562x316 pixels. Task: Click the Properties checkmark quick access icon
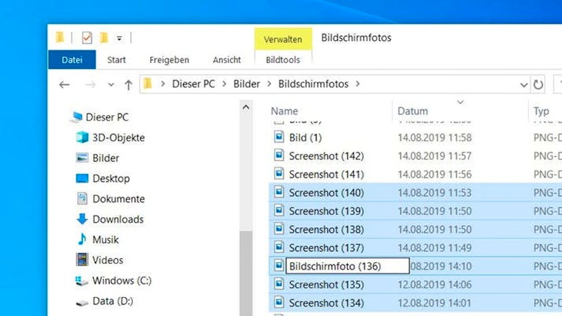[87, 38]
